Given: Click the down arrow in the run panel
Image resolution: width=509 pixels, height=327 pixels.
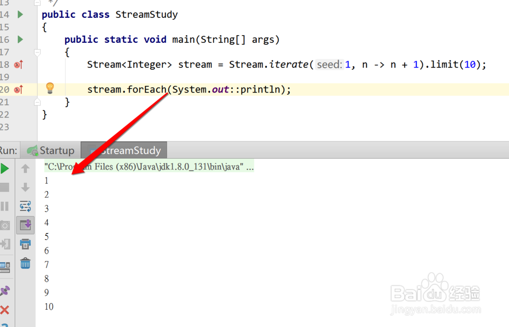Looking at the screenshot, I should [x=25, y=187].
